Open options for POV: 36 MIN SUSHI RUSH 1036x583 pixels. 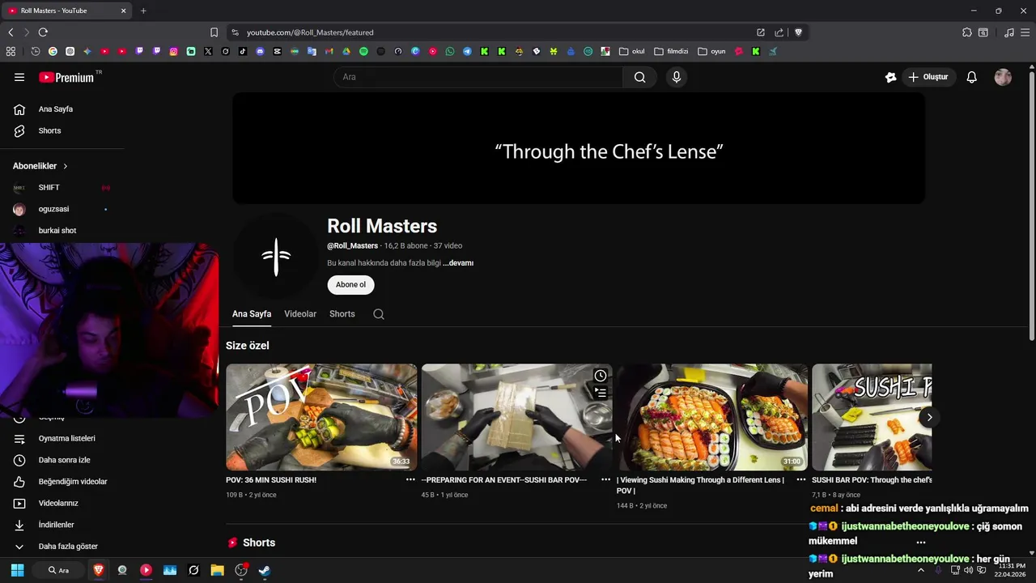click(x=410, y=479)
